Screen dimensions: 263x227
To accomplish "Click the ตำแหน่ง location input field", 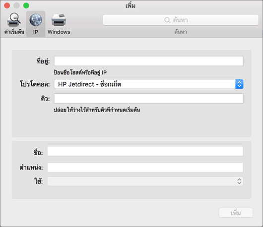I will pyautogui.click(x=145, y=167).
